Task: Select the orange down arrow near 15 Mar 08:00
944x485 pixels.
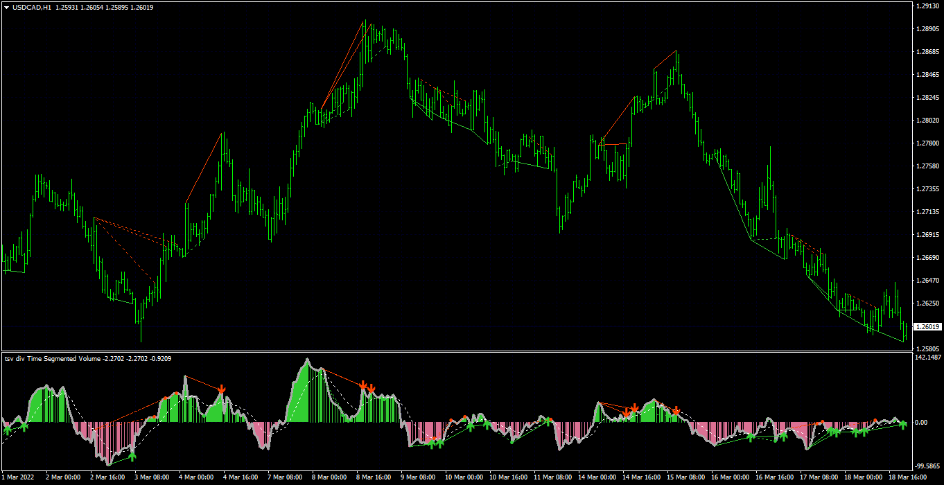Action: coord(676,411)
